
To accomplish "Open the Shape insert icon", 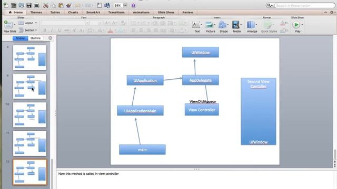I will point(222,25).
